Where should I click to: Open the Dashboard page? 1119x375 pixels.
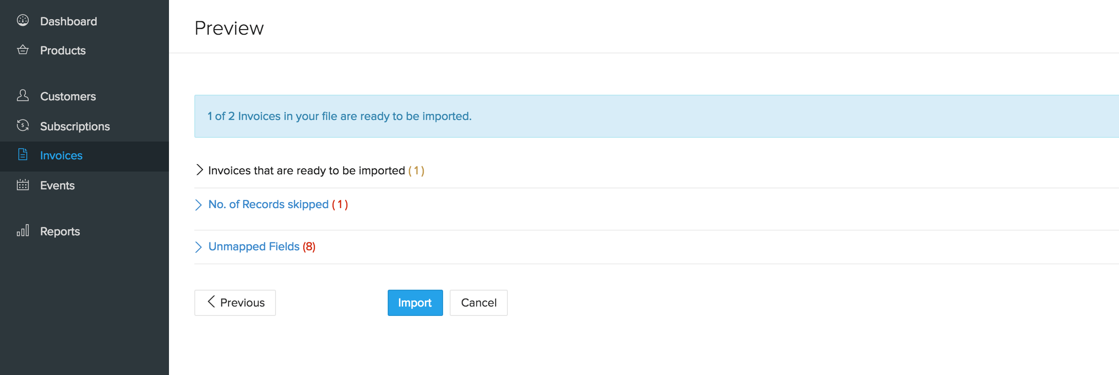(69, 21)
